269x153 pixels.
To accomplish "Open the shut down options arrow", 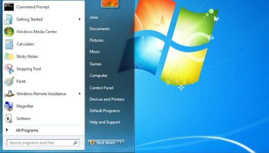I will tap(121, 143).
